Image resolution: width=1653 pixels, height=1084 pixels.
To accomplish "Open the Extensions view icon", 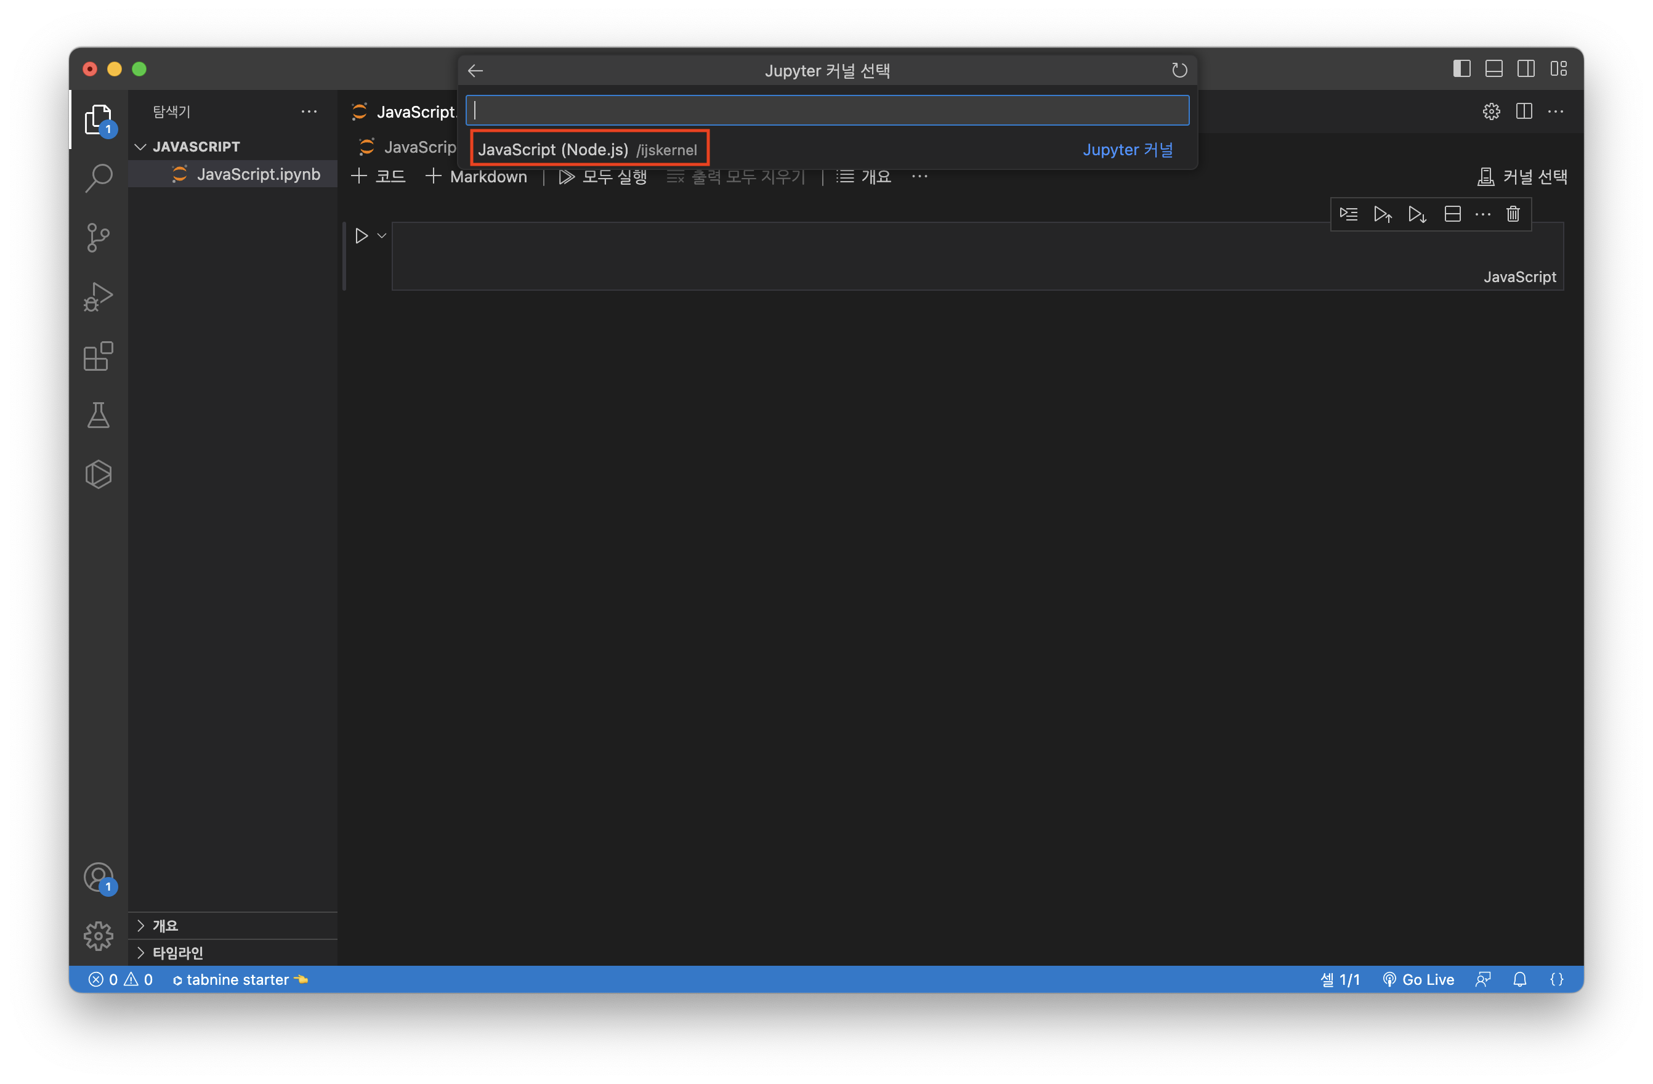I will coord(98,356).
